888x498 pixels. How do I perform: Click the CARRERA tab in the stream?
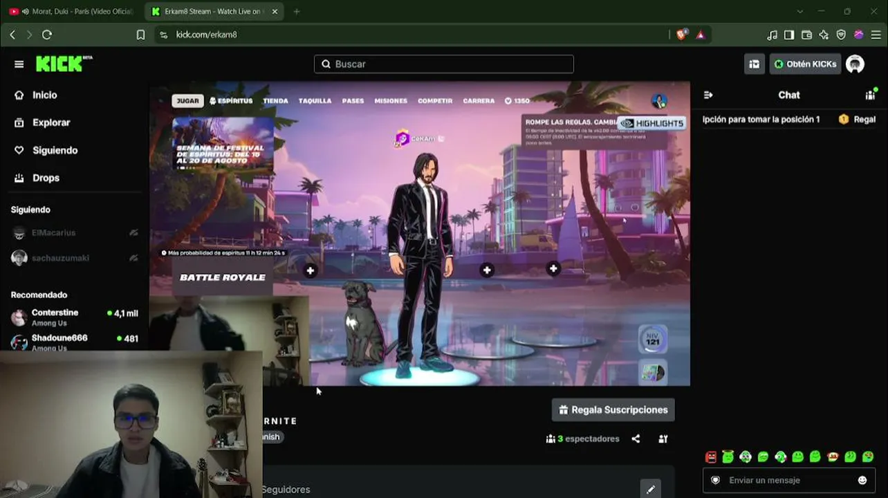(479, 101)
